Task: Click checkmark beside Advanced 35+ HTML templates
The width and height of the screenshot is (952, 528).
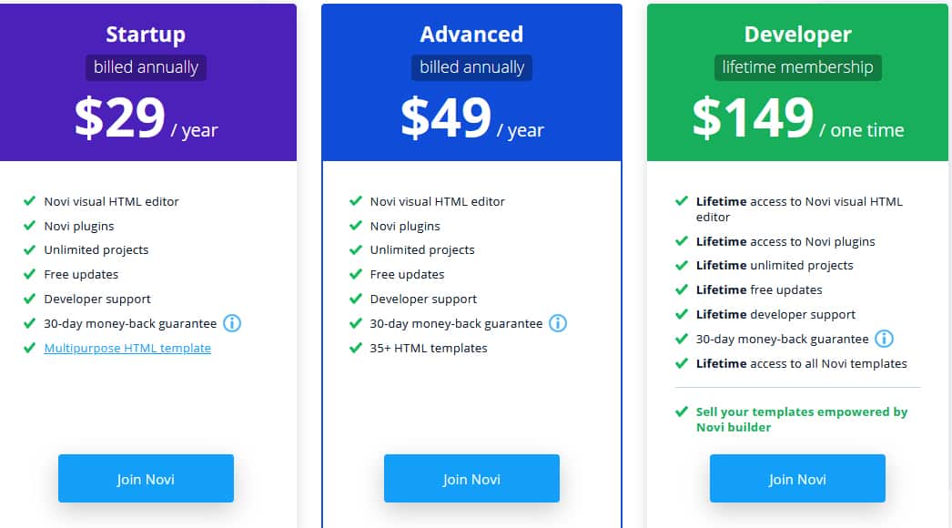Action: [x=356, y=348]
